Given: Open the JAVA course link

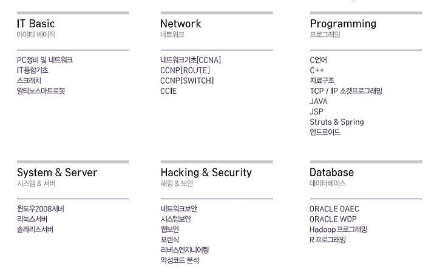Looking at the screenshot, I should [x=319, y=102].
